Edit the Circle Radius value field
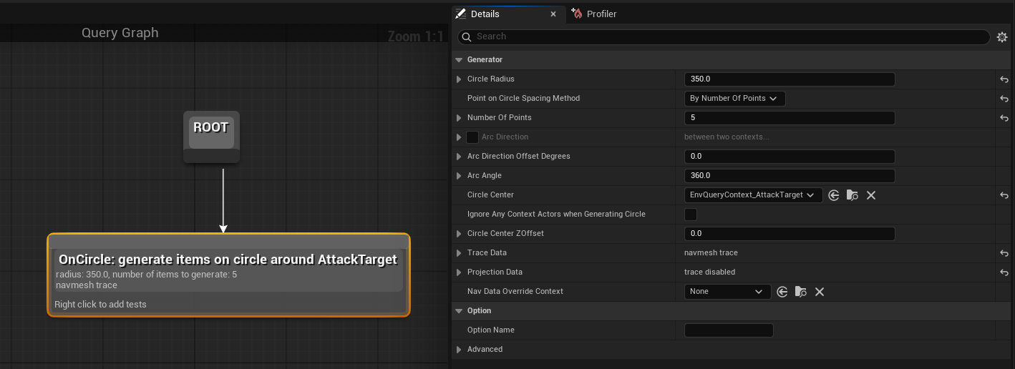Image resolution: width=1015 pixels, height=369 pixels. click(790, 79)
